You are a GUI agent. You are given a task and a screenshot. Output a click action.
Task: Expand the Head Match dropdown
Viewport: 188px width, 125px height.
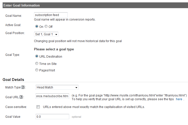pos(57,87)
